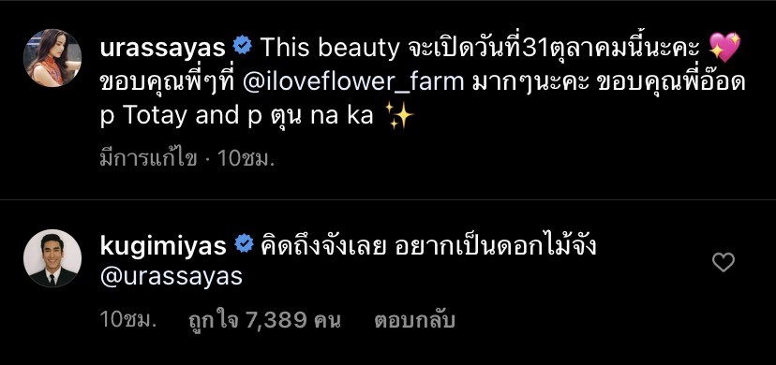Open the urassayas profile picture
Image resolution: width=776 pixels, height=365 pixels.
click(52, 58)
